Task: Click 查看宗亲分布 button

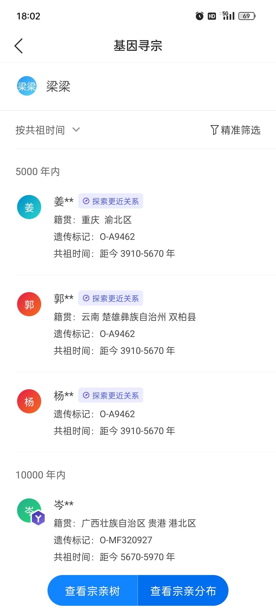Action: pos(183,591)
